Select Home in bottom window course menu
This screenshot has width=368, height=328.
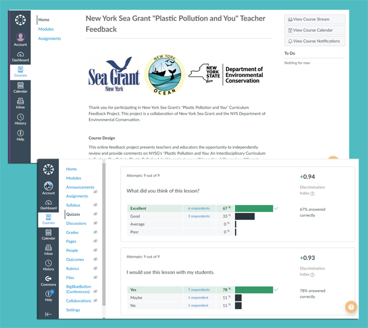(x=71, y=169)
